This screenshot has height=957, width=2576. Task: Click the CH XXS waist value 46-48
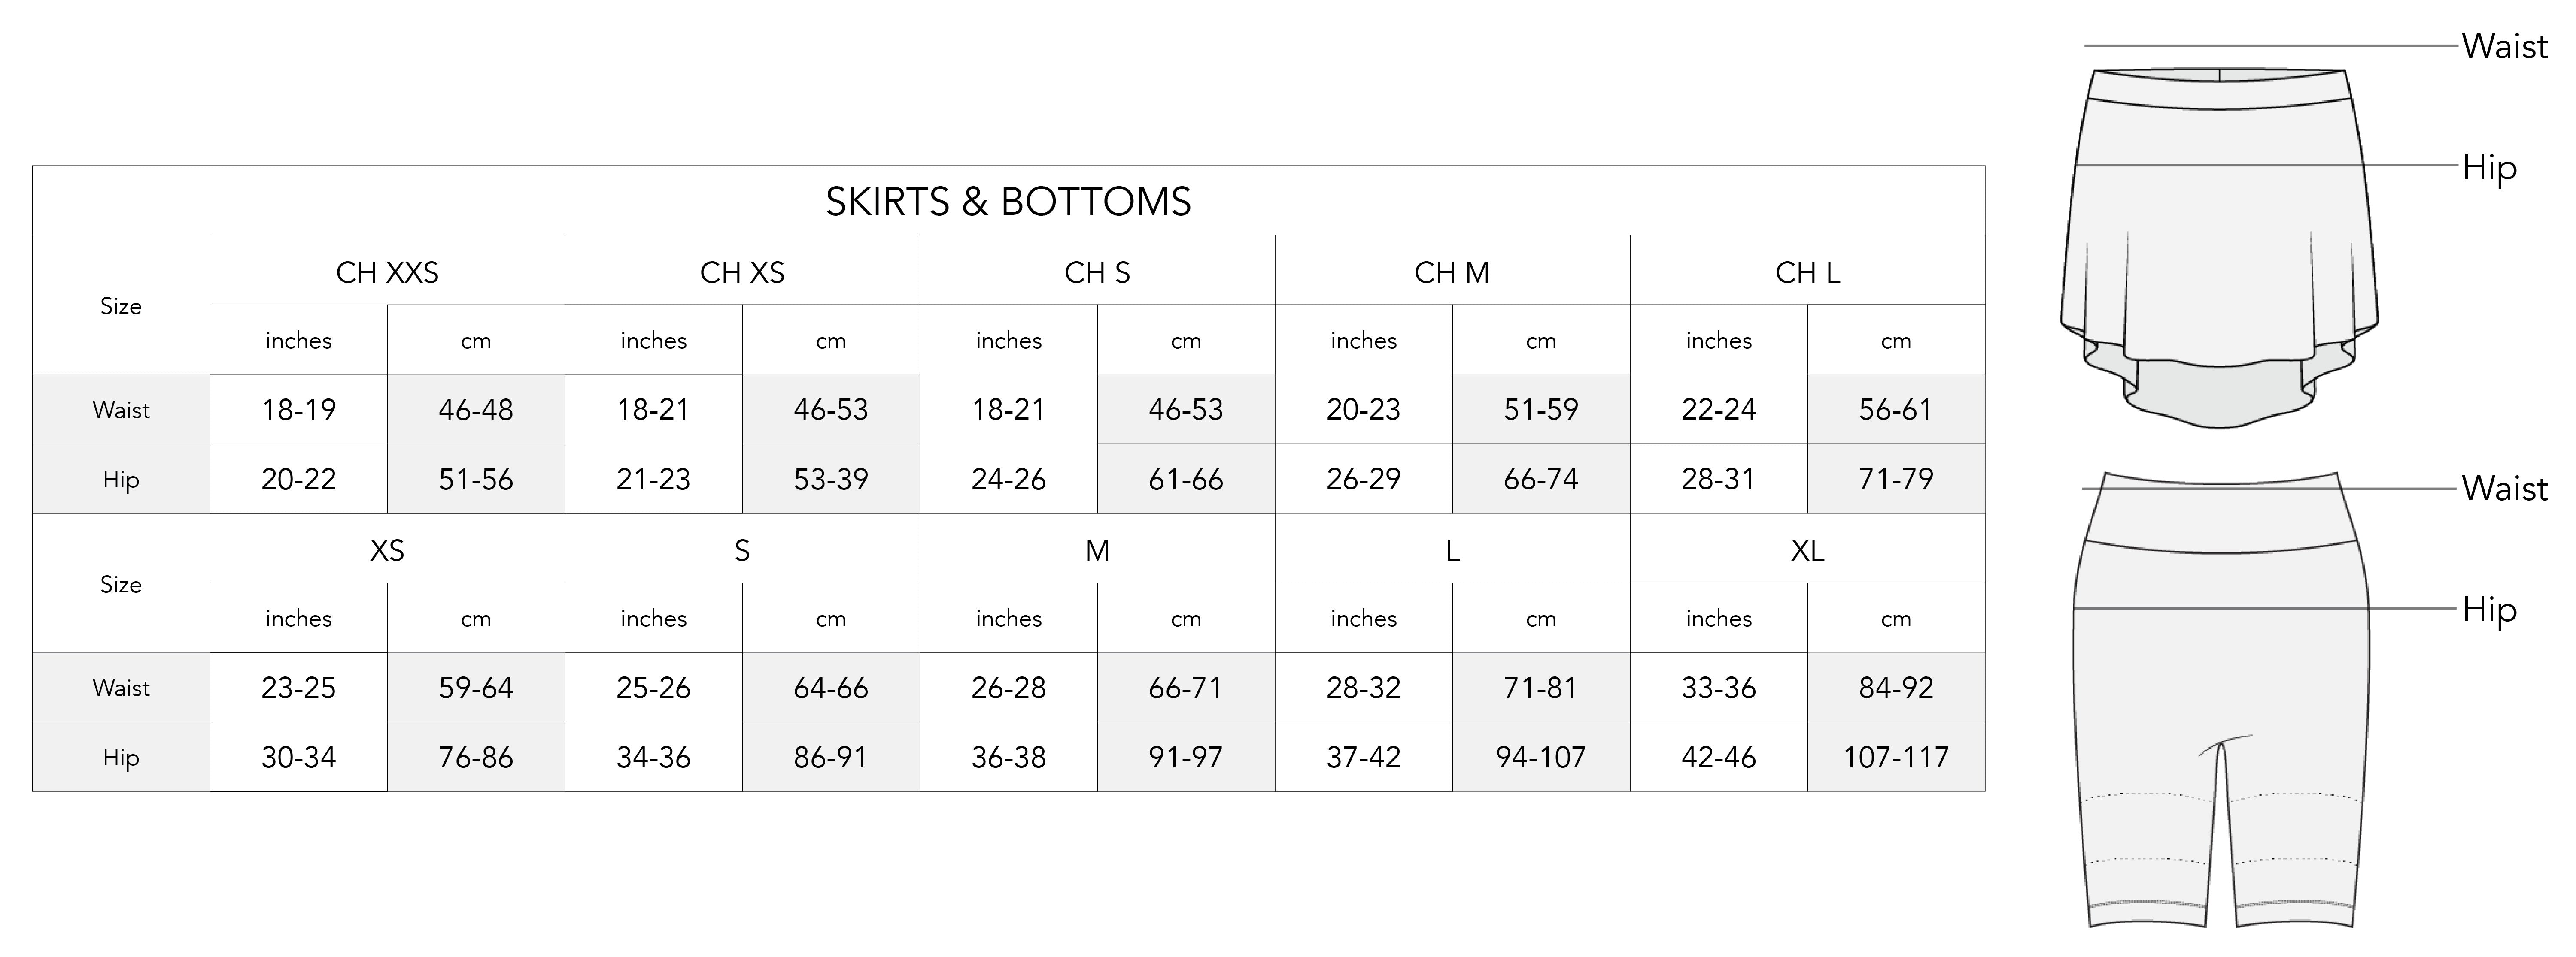pyautogui.click(x=476, y=410)
